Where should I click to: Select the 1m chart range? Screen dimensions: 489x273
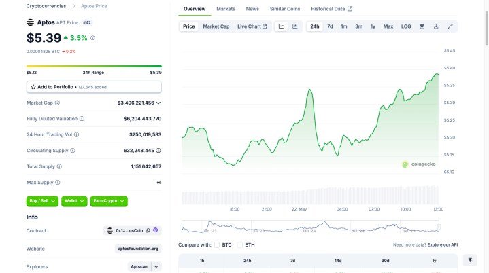(344, 26)
